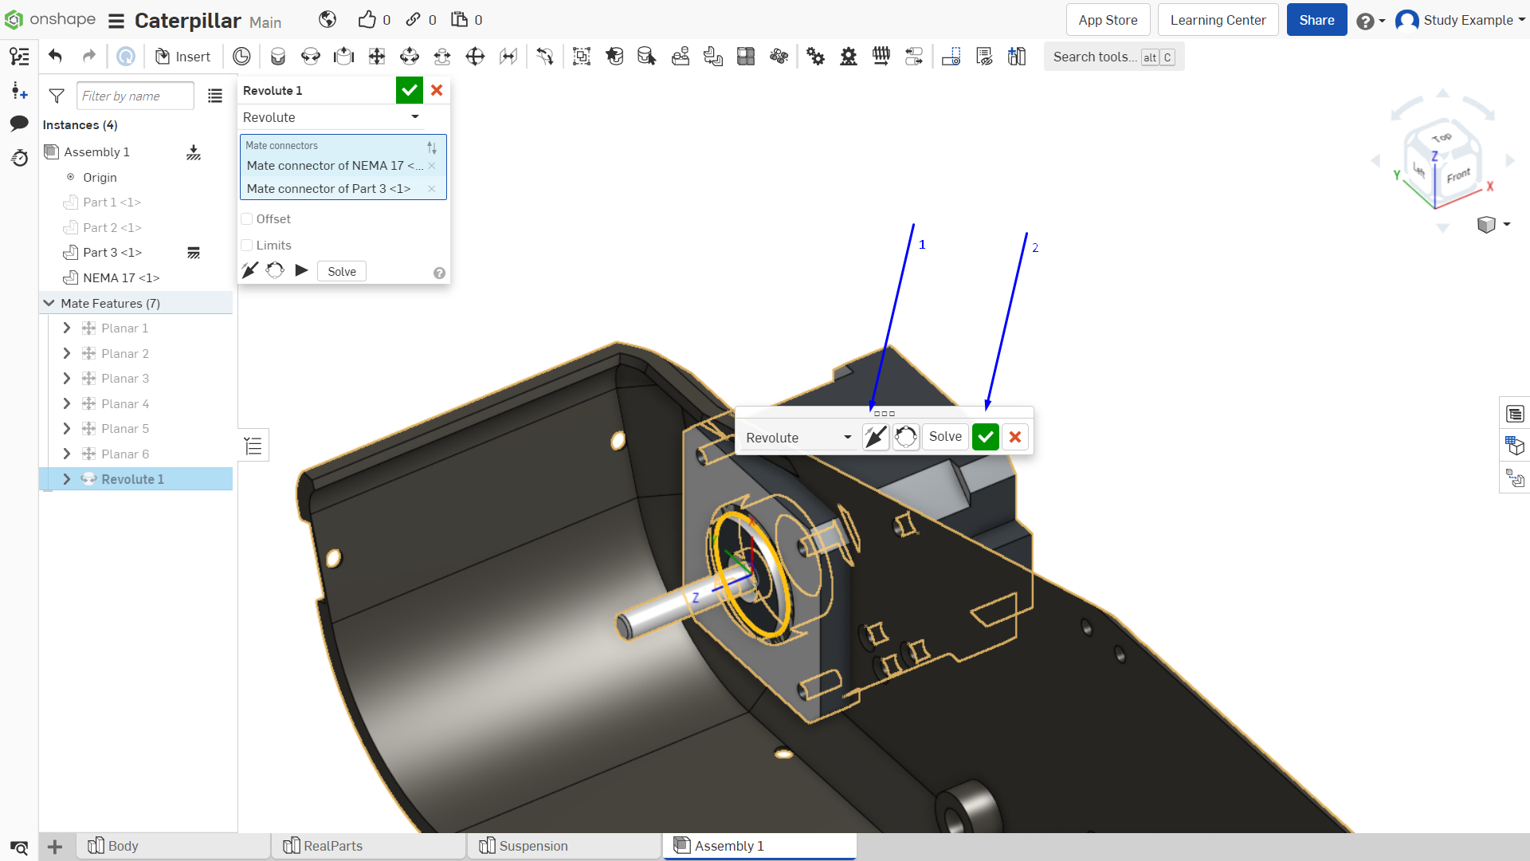This screenshot has height=861, width=1530.
Task: Click the filter funnel icon
Action: pyautogui.click(x=57, y=96)
